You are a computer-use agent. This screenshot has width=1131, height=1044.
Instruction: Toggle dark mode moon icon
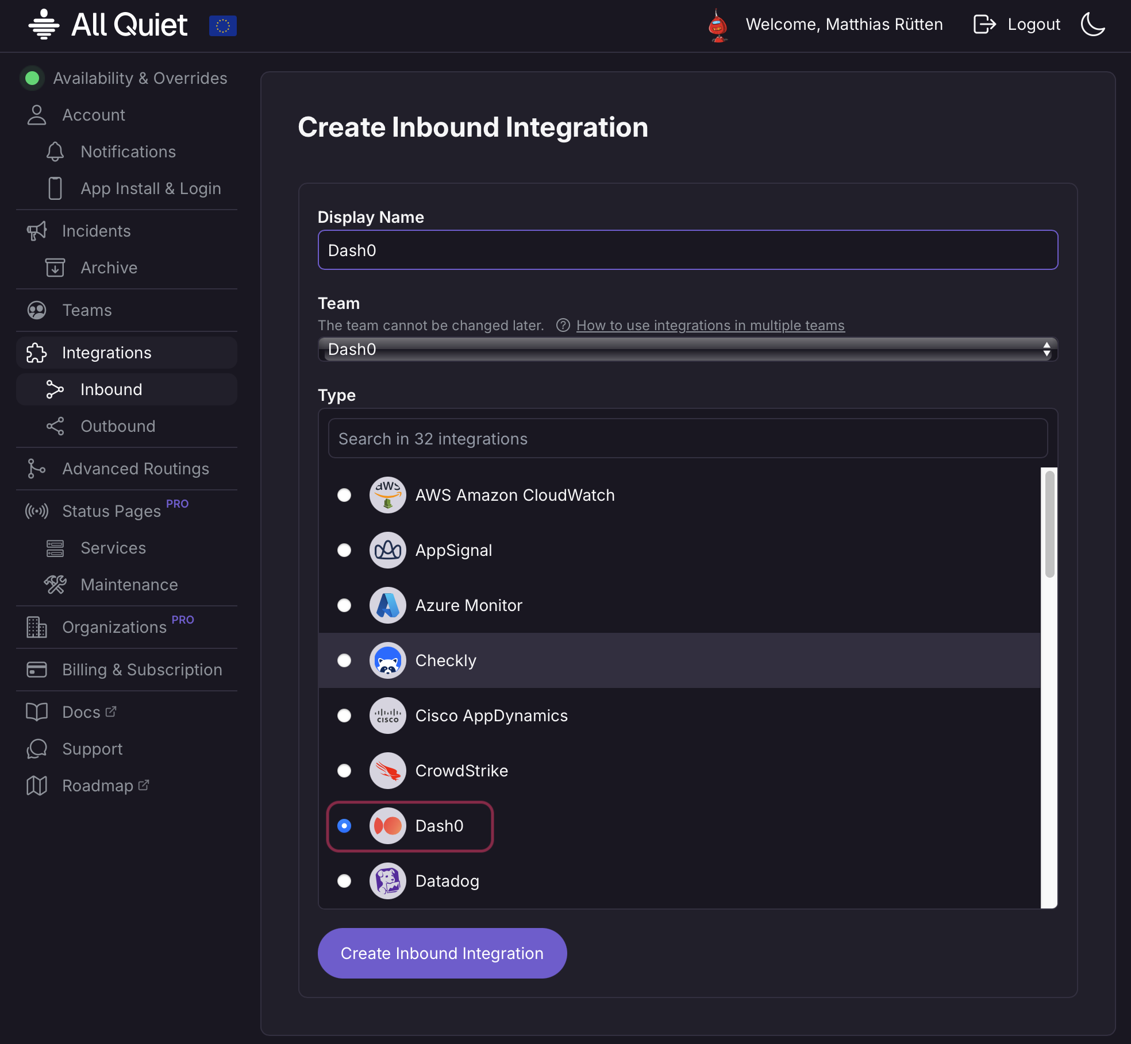[x=1092, y=25]
